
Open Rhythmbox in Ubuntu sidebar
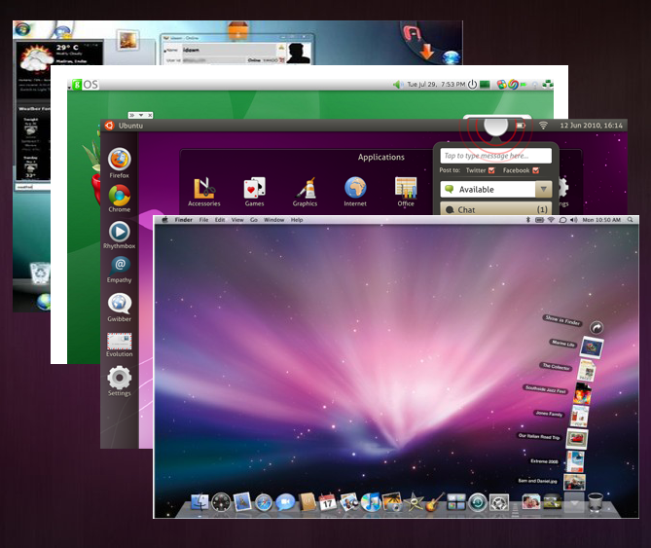(x=119, y=235)
